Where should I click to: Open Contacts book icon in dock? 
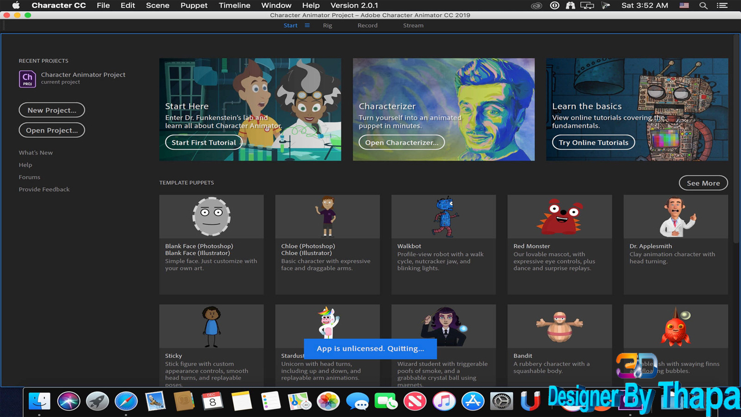tap(184, 401)
